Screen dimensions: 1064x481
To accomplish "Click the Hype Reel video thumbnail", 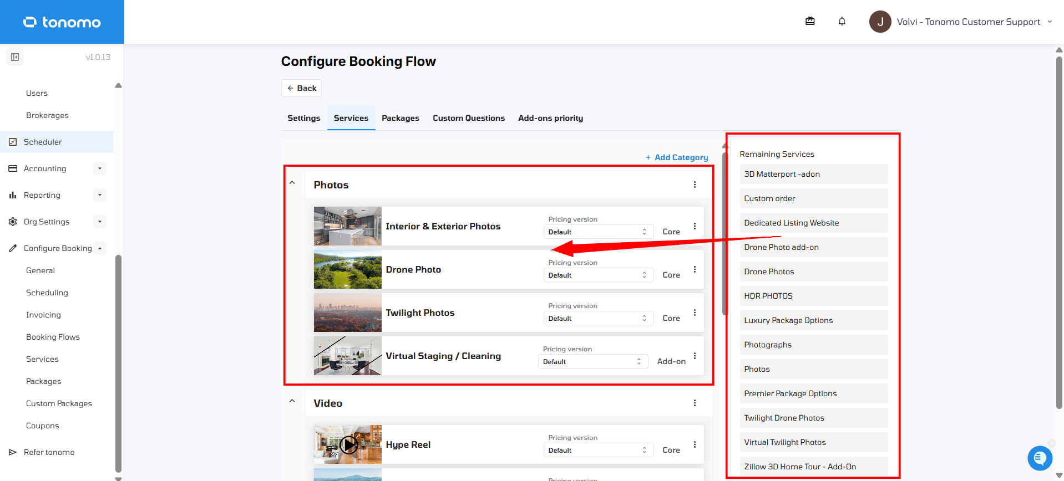I will pos(348,444).
